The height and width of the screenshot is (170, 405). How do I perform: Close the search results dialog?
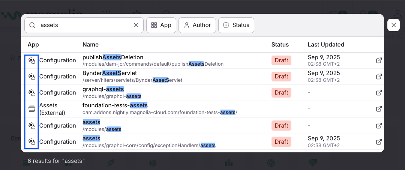(x=393, y=25)
